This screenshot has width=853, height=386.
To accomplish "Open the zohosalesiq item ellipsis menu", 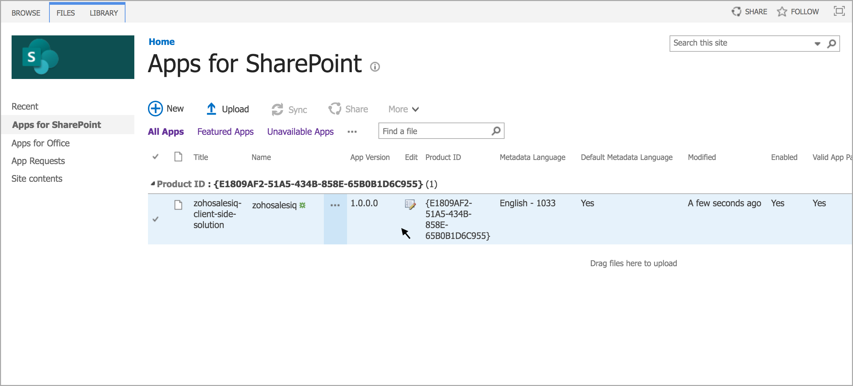I will (335, 205).
